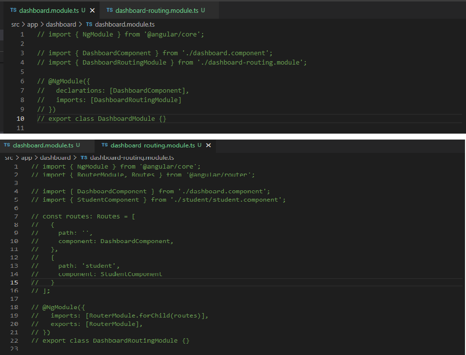
Task: Expand the app breadcrumb in upper editor
Action: pyautogui.click(x=33, y=24)
